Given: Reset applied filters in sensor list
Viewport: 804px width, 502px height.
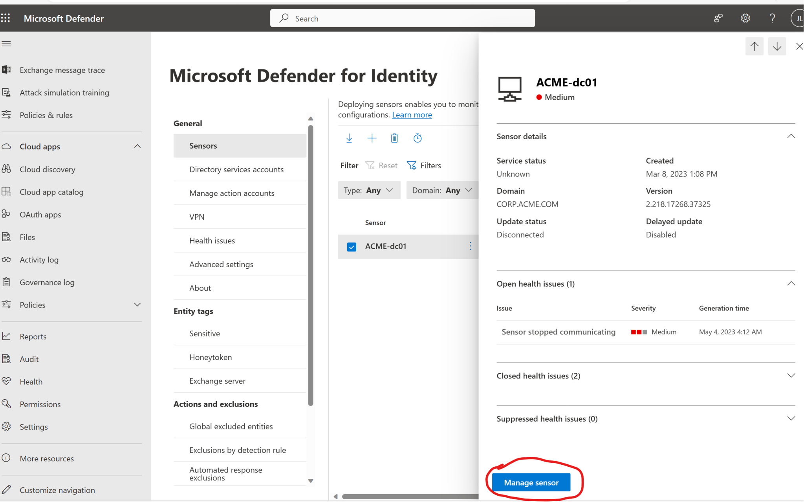Looking at the screenshot, I should pos(381,165).
